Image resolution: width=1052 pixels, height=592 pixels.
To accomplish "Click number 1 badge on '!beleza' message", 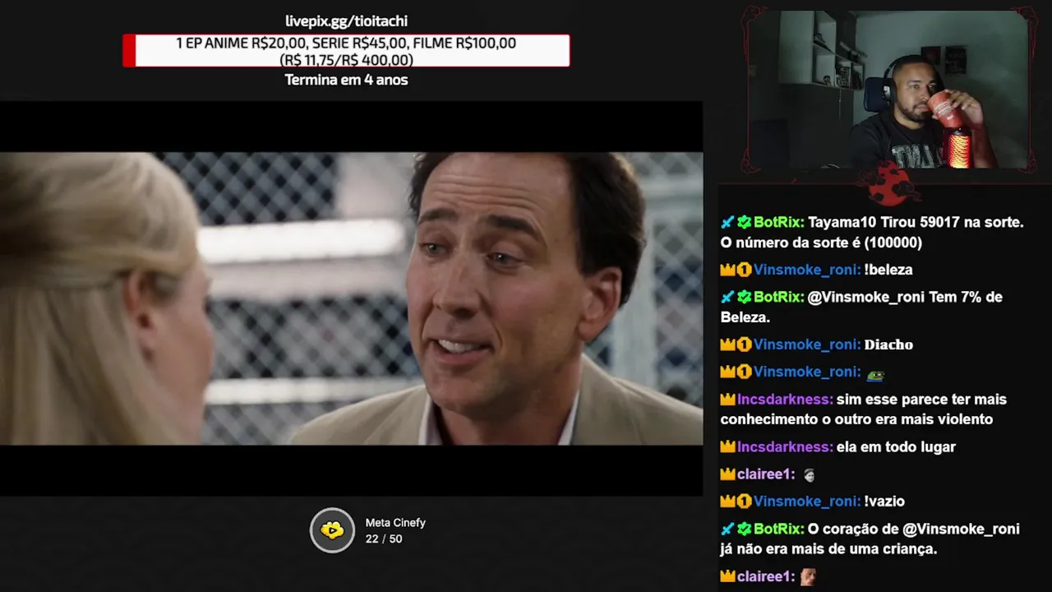I will tap(744, 270).
